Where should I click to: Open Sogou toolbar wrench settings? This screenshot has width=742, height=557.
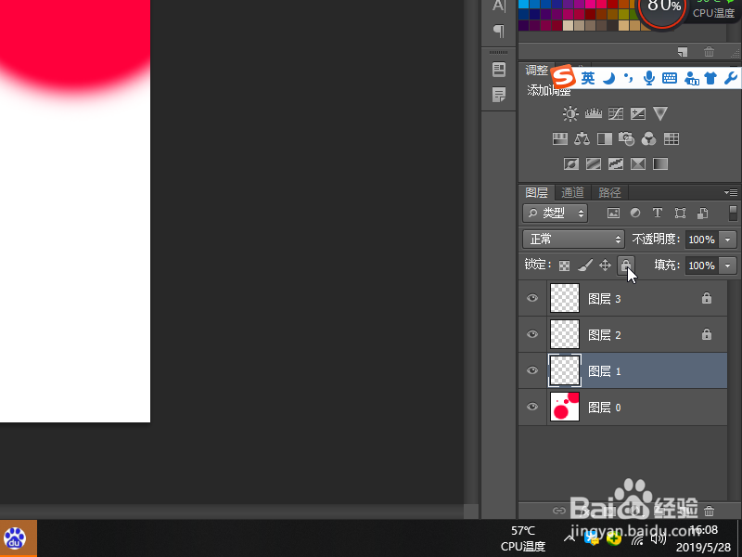tap(731, 78)
